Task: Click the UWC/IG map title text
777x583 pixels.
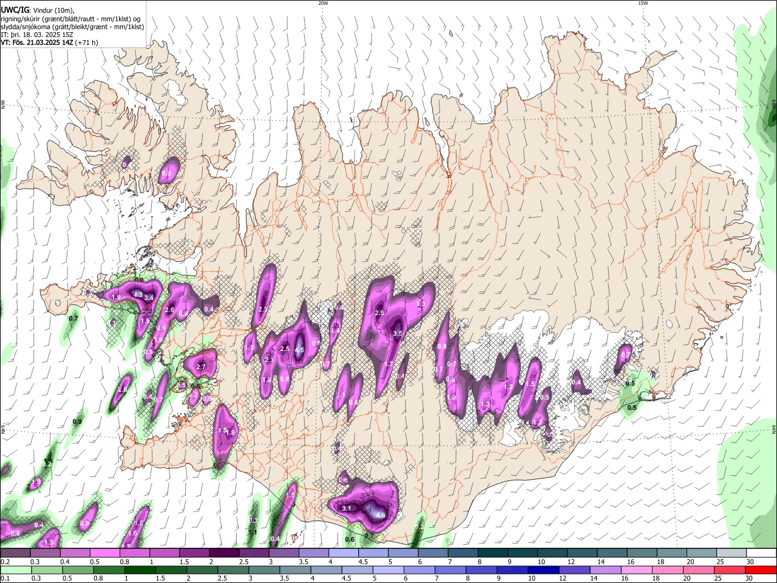Action: pyautogui.click(x=14, y=10)
